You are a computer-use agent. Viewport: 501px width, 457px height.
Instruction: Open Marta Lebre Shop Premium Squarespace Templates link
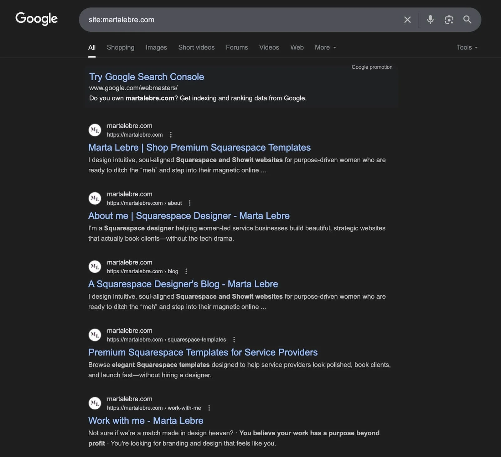point(199,148)
